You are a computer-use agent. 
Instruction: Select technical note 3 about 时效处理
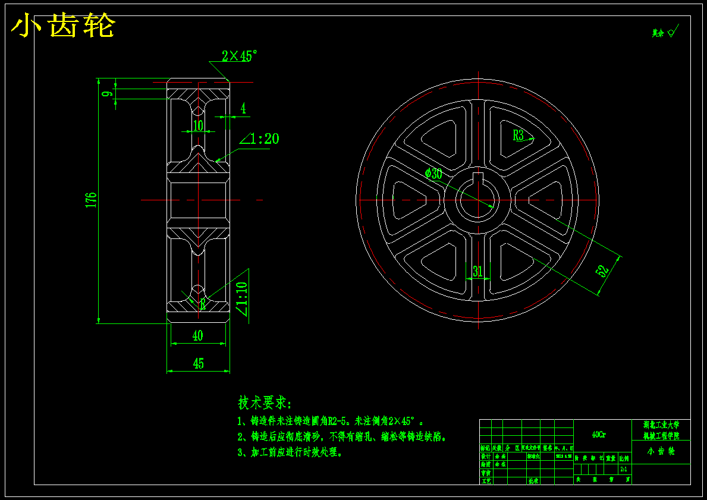tap(290, 452)
